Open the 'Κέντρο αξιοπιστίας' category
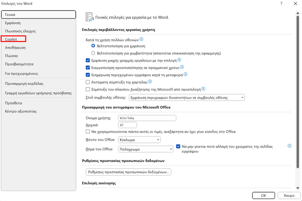This screenshot has height=201, width=302. (19, 111)
